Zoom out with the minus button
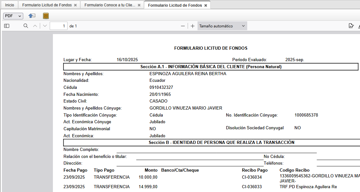The width and height of the screenshot is (360, 192). click(183, 26)
